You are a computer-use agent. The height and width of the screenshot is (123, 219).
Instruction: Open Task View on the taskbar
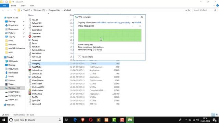point(67,120)
